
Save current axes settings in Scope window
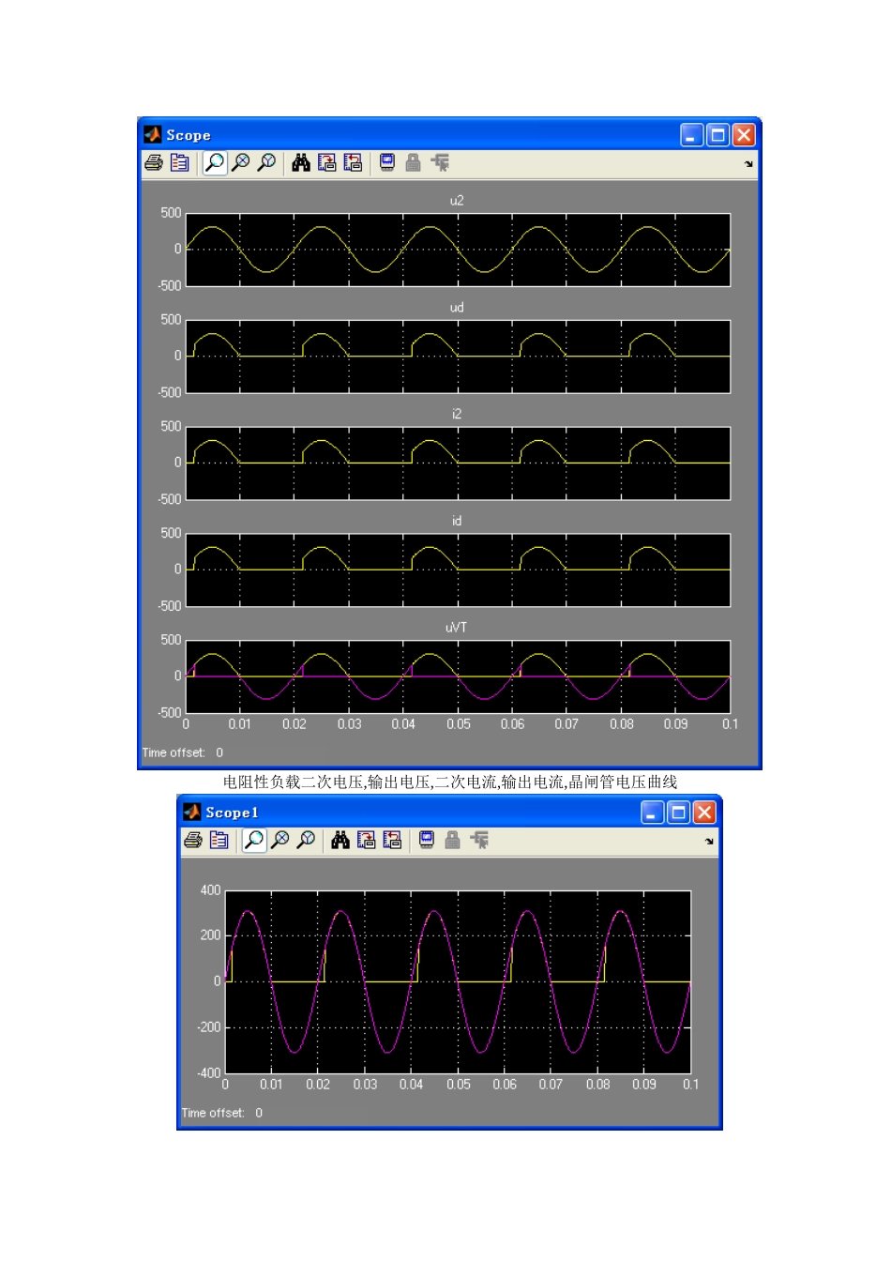pyautogui.click(x=326, y=163)
